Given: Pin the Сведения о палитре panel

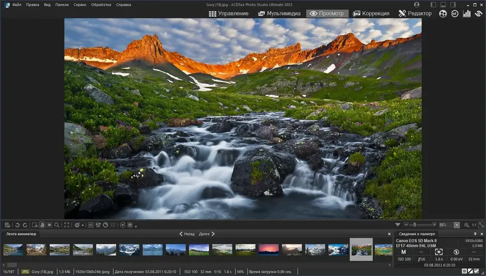Looking at the screenshot, I should point(475,234).
